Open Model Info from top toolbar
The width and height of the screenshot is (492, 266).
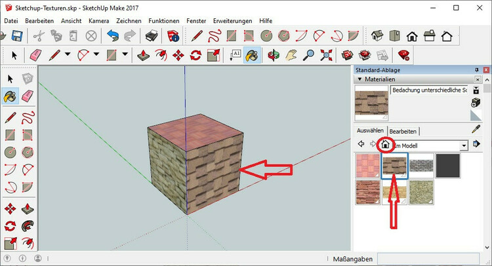(173, 36)
